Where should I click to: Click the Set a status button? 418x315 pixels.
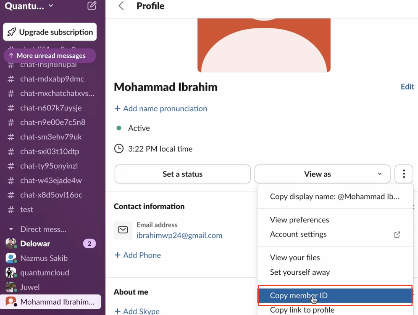(182, 174)
